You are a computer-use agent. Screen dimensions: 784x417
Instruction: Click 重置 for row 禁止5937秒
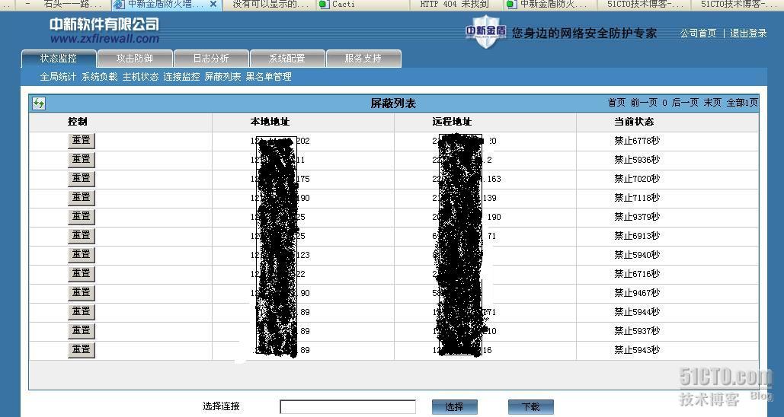pyautogui.click(x=81, y=330)
